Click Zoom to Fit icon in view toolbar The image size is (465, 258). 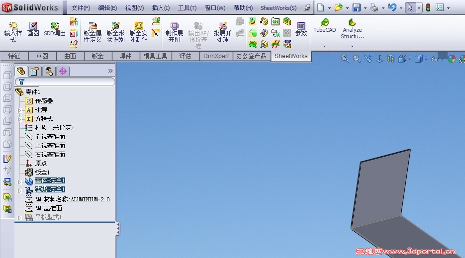coord(345,59)
